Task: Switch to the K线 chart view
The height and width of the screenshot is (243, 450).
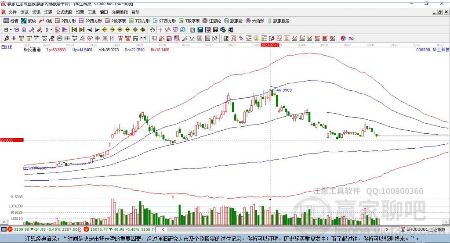Action: (45, 21)
